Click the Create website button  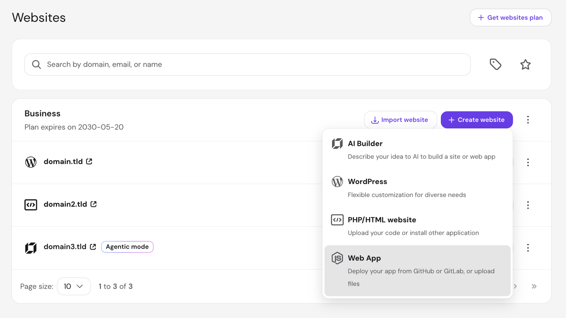click(477, 120)
